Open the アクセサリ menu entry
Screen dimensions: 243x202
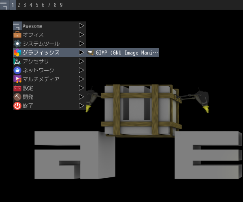[x=49, y=61]
